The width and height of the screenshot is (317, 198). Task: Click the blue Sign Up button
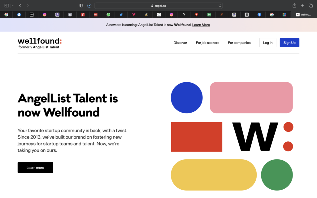[x=289, y=43]
